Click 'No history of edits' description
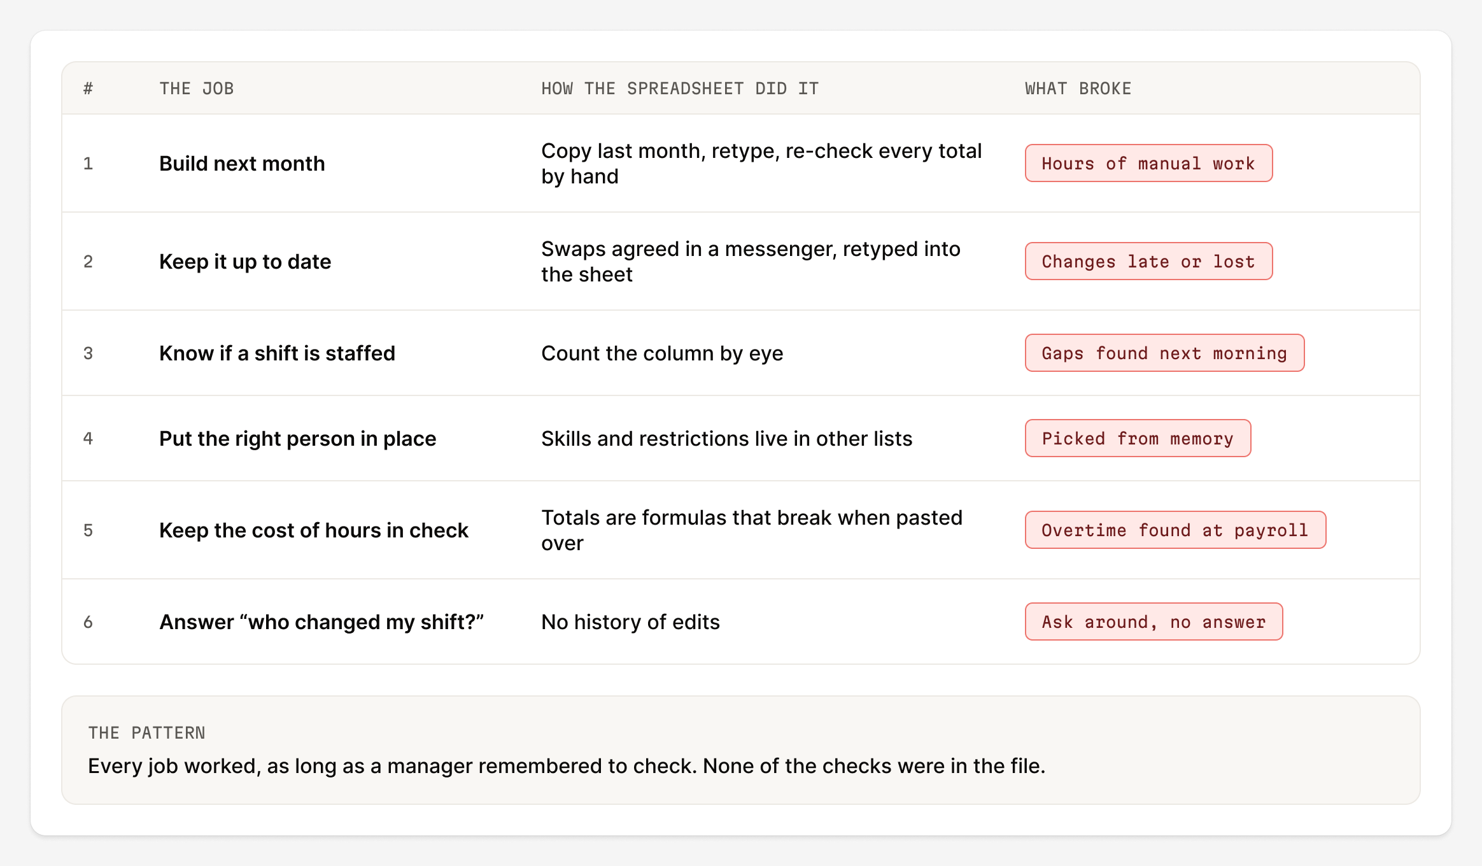 (630, 622)
